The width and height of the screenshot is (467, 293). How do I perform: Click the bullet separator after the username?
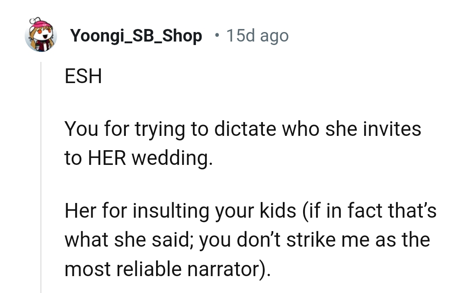click(216, 35)
